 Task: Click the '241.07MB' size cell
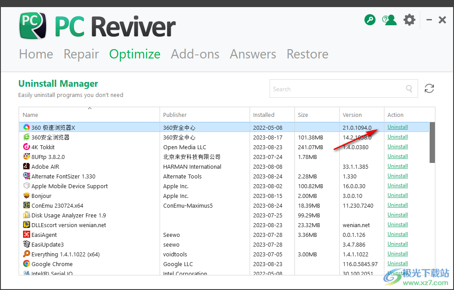[x=310, y=147]
